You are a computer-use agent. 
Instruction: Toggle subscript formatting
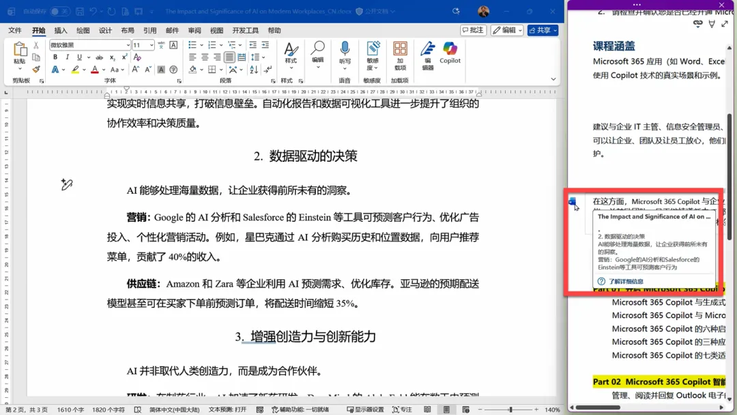(x=112, y=57)
